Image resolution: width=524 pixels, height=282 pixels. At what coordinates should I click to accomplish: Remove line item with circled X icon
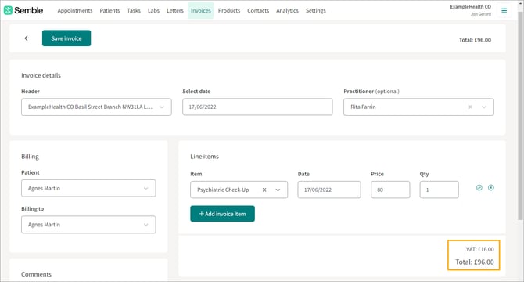tap(491, 188)
